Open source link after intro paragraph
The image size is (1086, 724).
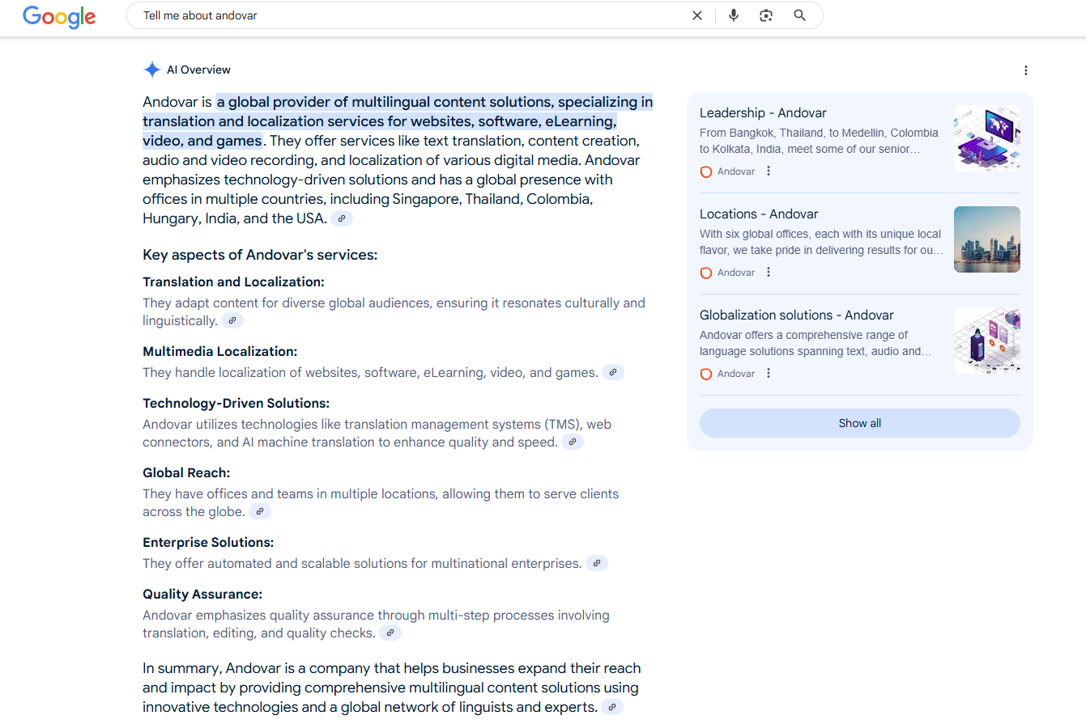pyautogui.click(x=342, y=218)
